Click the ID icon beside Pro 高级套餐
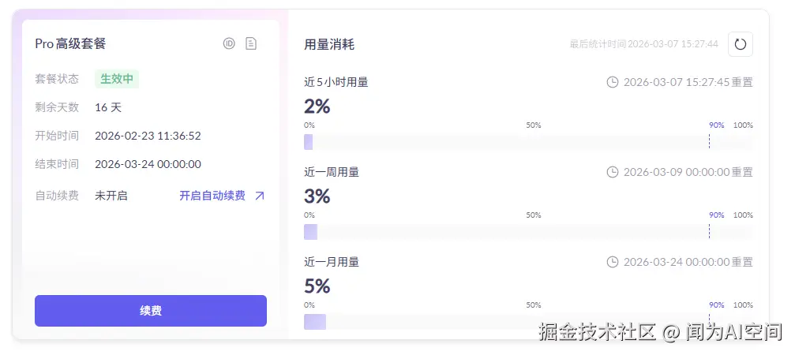This screenshot has height=355, width=795. coord(229,43)
